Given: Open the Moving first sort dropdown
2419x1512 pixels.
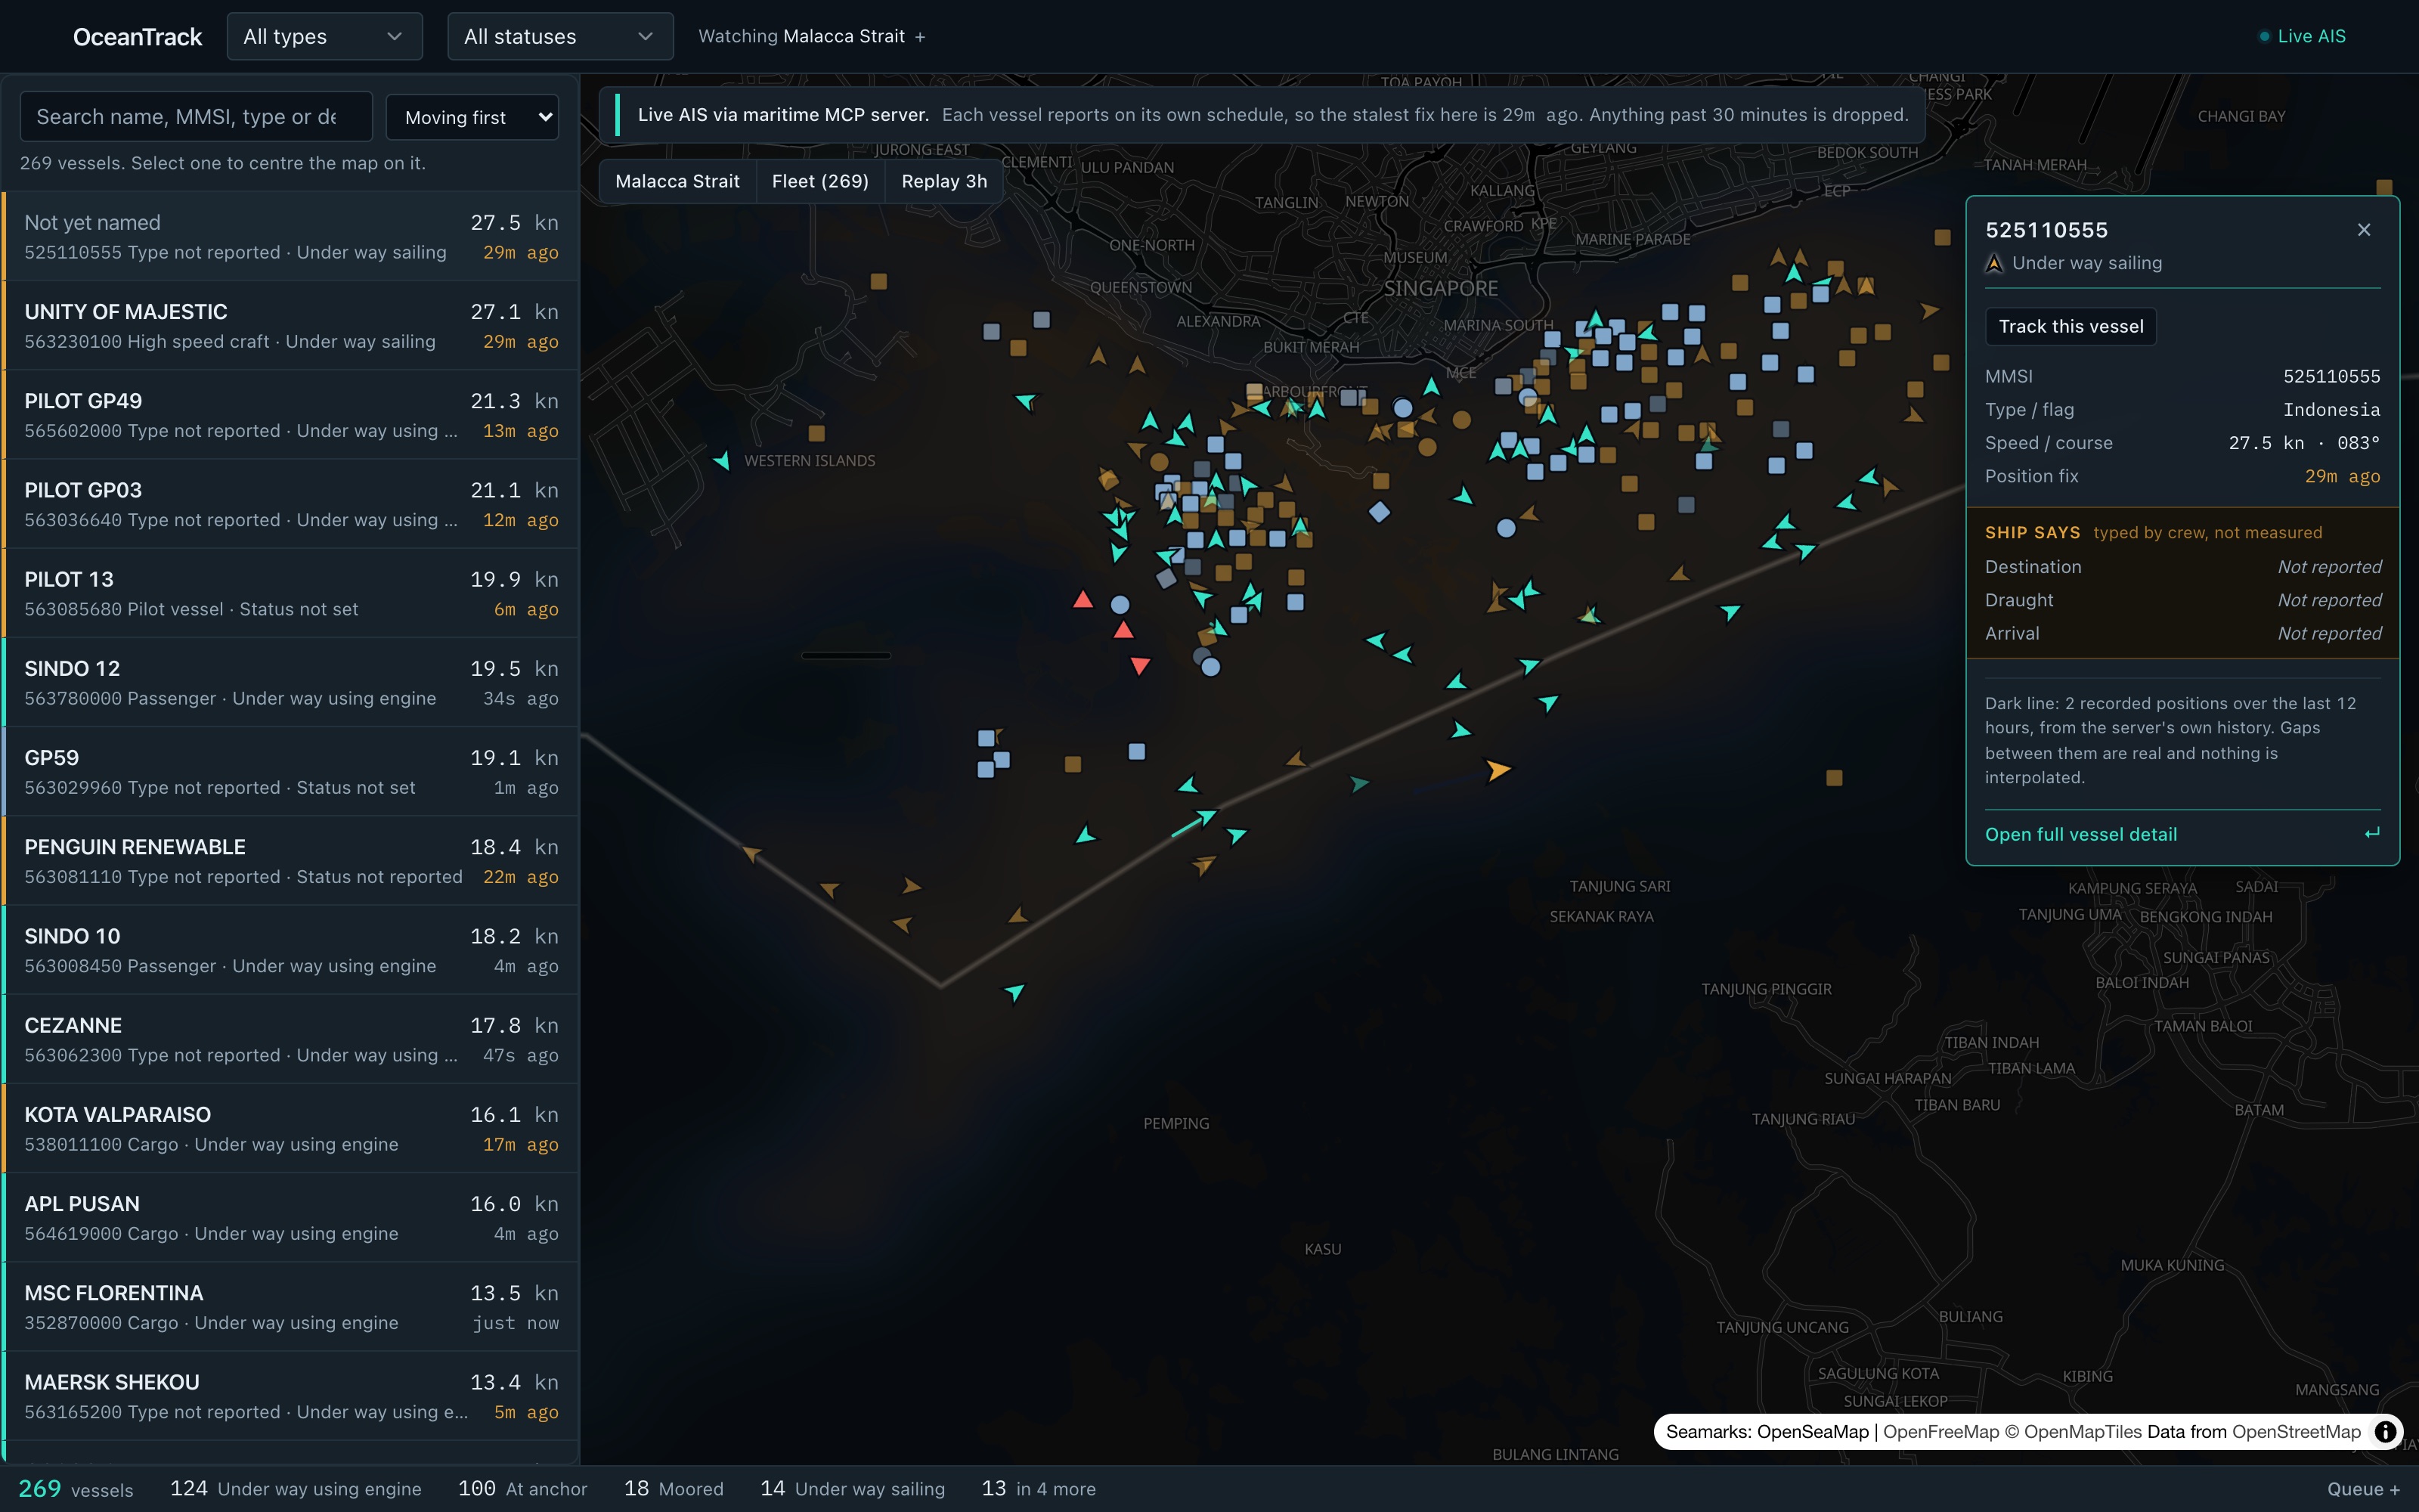Looking at the screenshot, I should tap(472, 117).
